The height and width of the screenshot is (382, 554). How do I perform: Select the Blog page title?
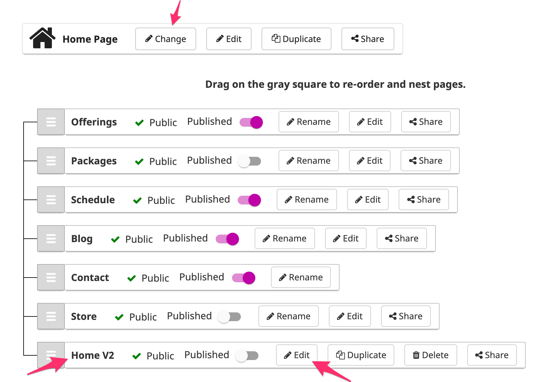point(82,239)
